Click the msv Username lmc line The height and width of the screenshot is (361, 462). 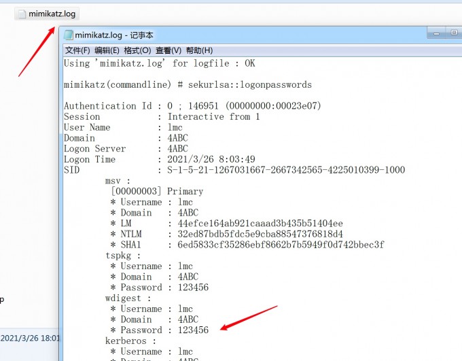pyautogui.click(x=152, y=202)
